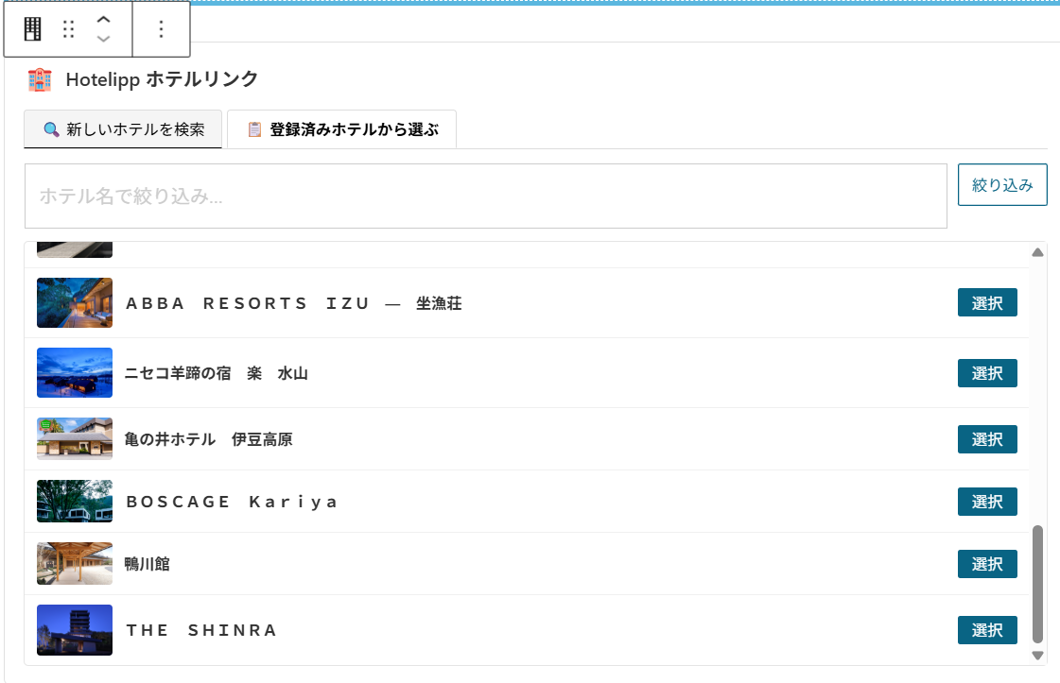This screenshot has height=683, width=1060.
Task: Select 鴨川館 via 選択 button
Action: 987,563
